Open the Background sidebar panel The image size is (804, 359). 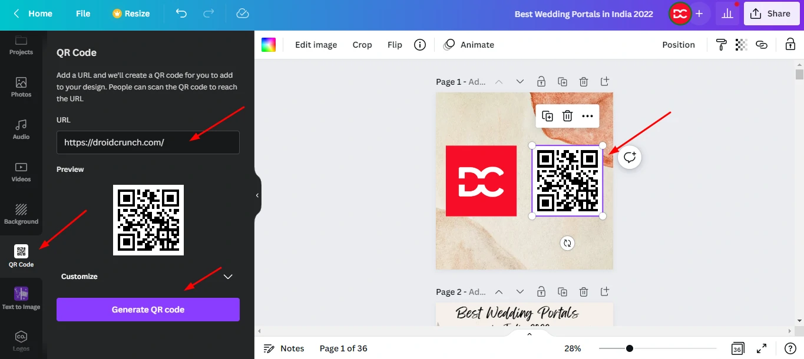21,214
